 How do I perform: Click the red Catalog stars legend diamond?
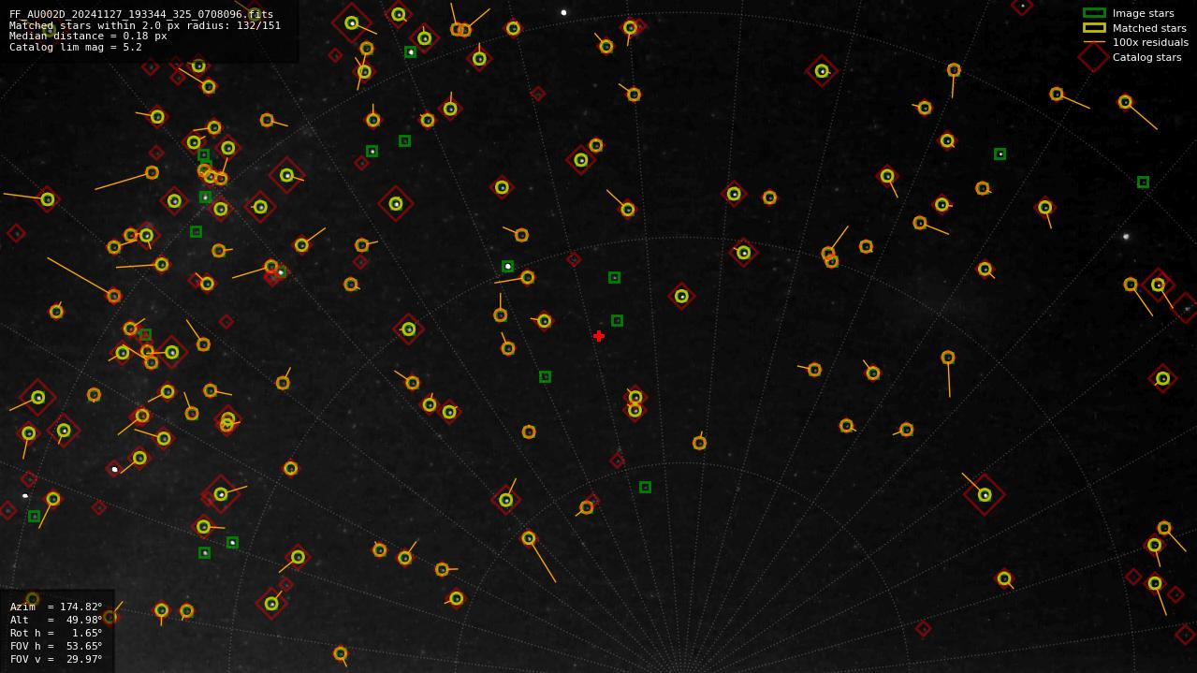coord(1094,57)
